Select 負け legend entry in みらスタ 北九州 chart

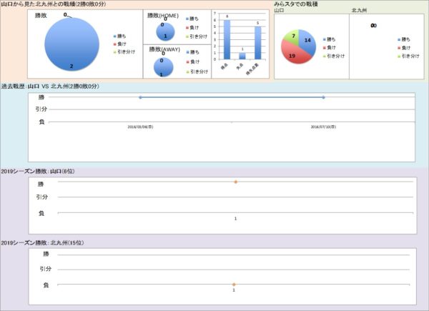tap(404, 48)
